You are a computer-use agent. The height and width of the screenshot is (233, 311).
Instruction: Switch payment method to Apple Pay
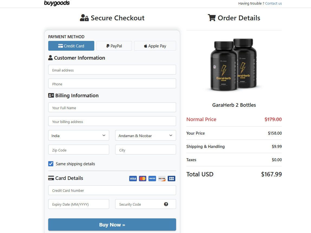pos(155,46)
